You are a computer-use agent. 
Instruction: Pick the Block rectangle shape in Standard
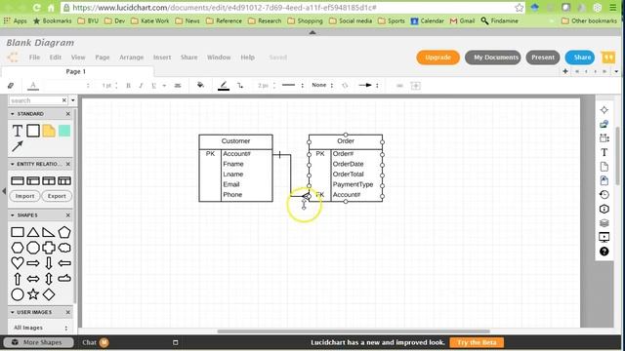coord(33,131)
